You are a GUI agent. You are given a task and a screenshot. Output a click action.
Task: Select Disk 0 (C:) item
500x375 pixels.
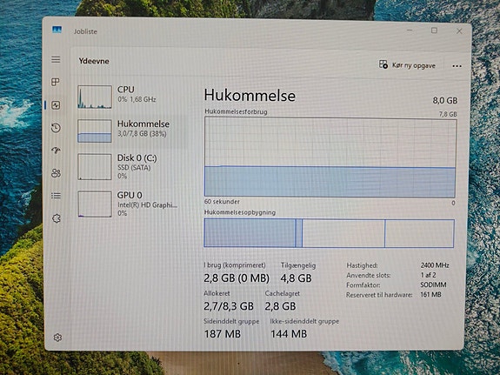click(x=127, y=166)
